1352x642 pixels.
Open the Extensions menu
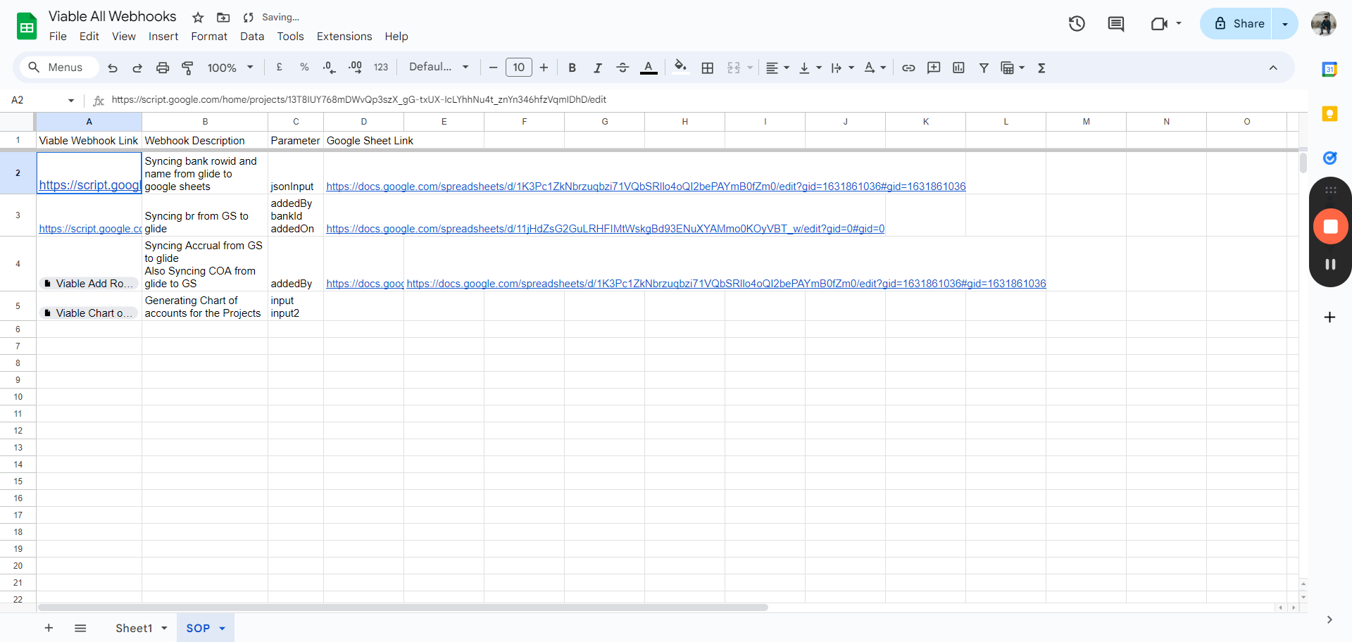pos(344,37)
